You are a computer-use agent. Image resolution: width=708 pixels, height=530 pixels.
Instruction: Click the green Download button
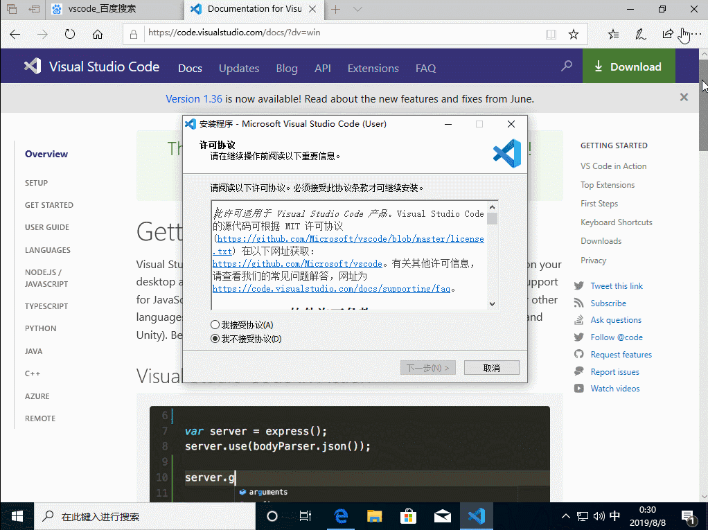coord(628,67)
